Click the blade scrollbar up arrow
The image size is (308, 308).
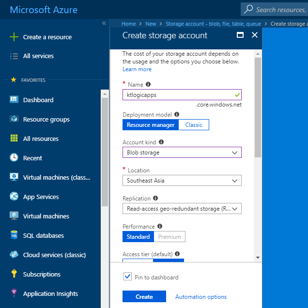(258, 54)
